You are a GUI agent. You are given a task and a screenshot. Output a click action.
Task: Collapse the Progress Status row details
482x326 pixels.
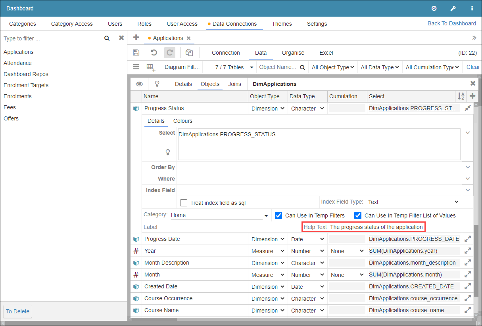click(468, 108)
